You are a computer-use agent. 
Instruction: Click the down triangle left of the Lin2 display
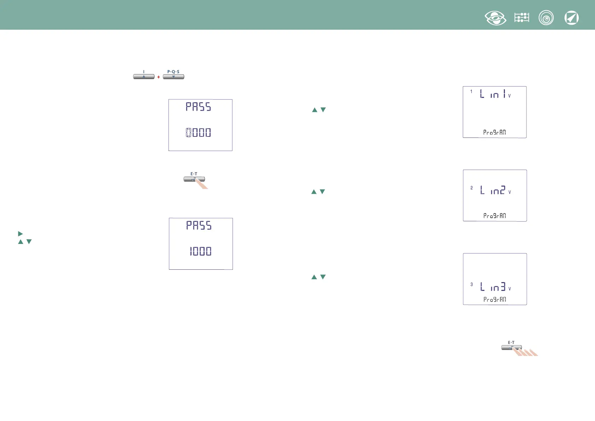tap(322, 192)
